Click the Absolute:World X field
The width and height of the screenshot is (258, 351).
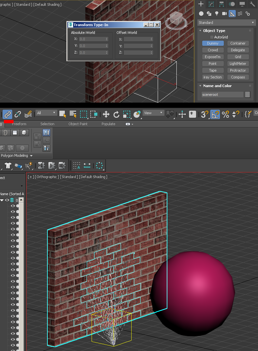(x=94, y=39)
